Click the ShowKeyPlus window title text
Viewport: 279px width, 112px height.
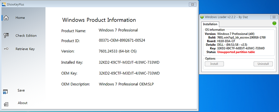(15, 5)
